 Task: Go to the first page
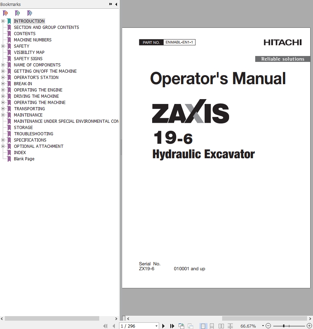(105, 326)
